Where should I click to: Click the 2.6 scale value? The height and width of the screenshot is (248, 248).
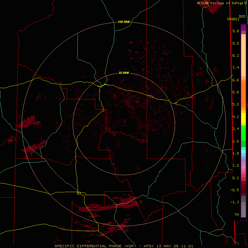point(236,141)
